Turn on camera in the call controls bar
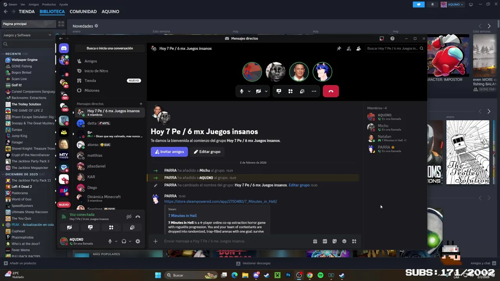 [258, 91]
